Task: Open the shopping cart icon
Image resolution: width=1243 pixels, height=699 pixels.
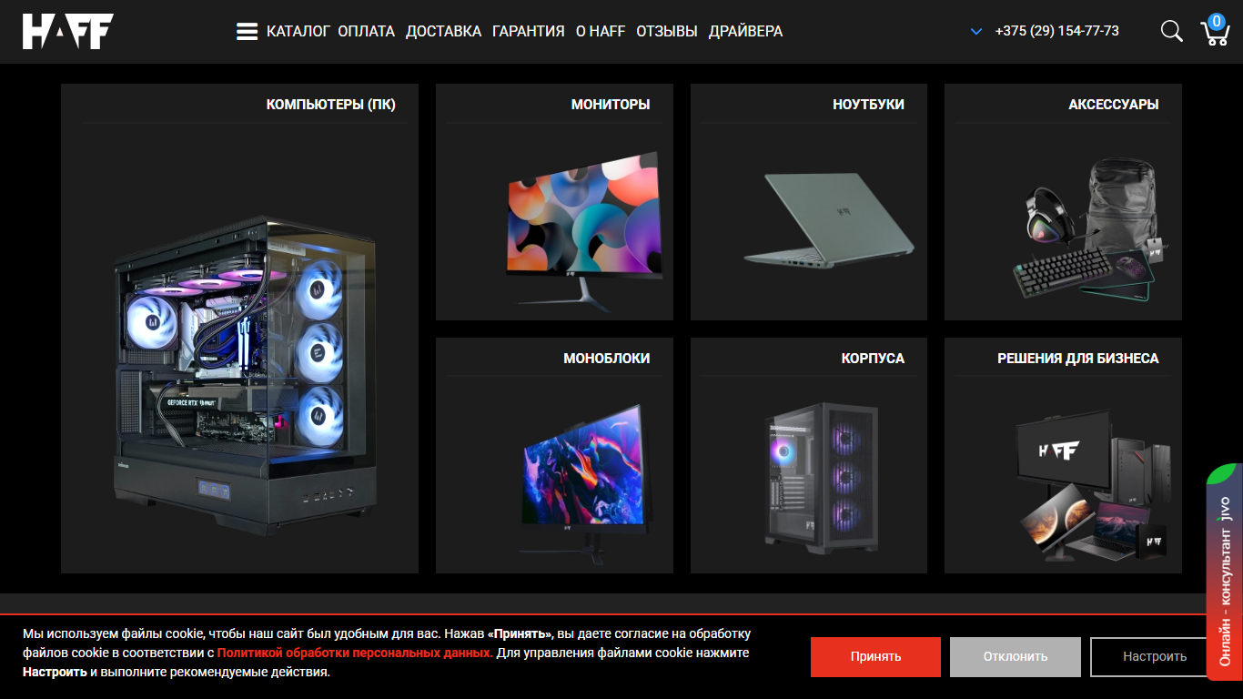Action: pyautogui.click(x=1215, y=32)
